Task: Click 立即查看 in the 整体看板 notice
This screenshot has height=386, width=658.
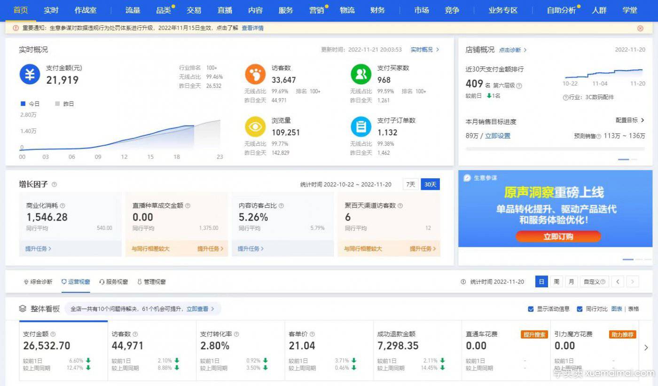Action: click(x=200, y=309)
